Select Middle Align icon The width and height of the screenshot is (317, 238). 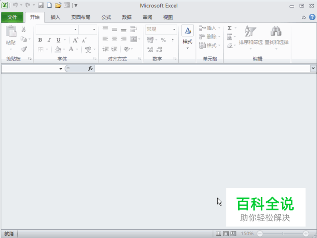(115, 29)
